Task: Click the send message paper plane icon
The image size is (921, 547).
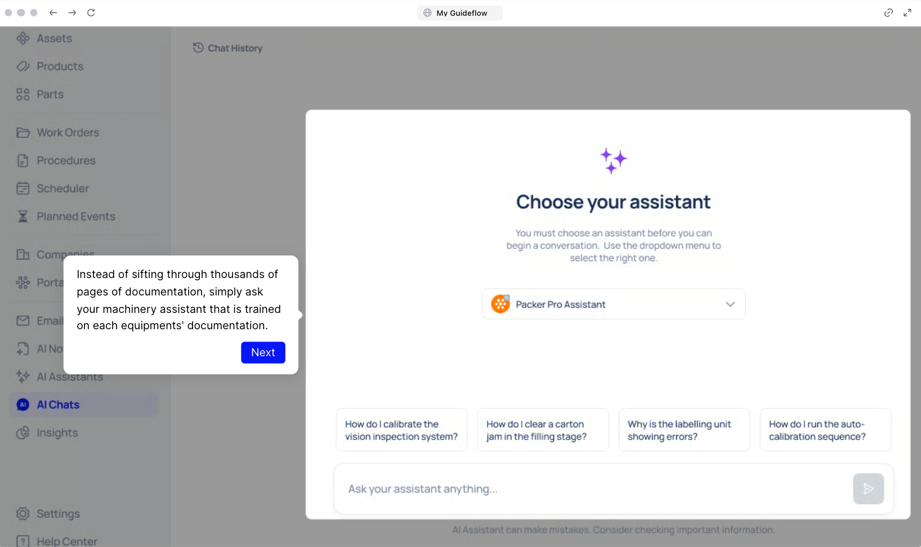Action: pos(868,489)
